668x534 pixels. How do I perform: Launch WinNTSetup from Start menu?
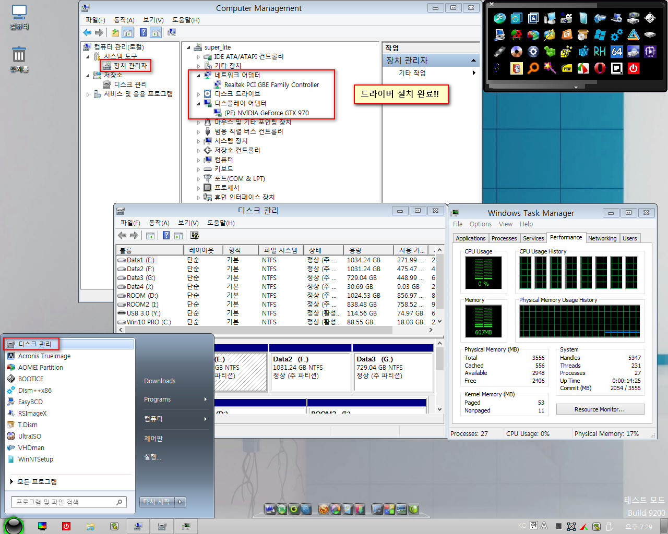35,459
